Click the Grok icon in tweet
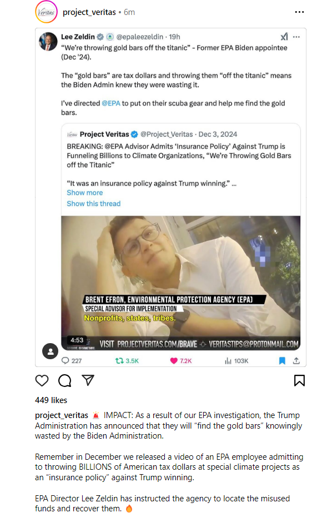The height and width of the screenshot is (518, 332). pos(284,37)
